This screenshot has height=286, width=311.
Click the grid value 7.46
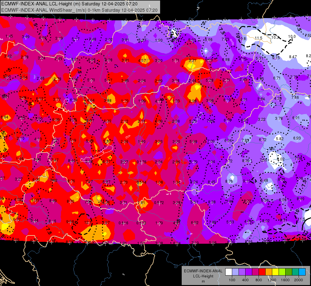295,97
